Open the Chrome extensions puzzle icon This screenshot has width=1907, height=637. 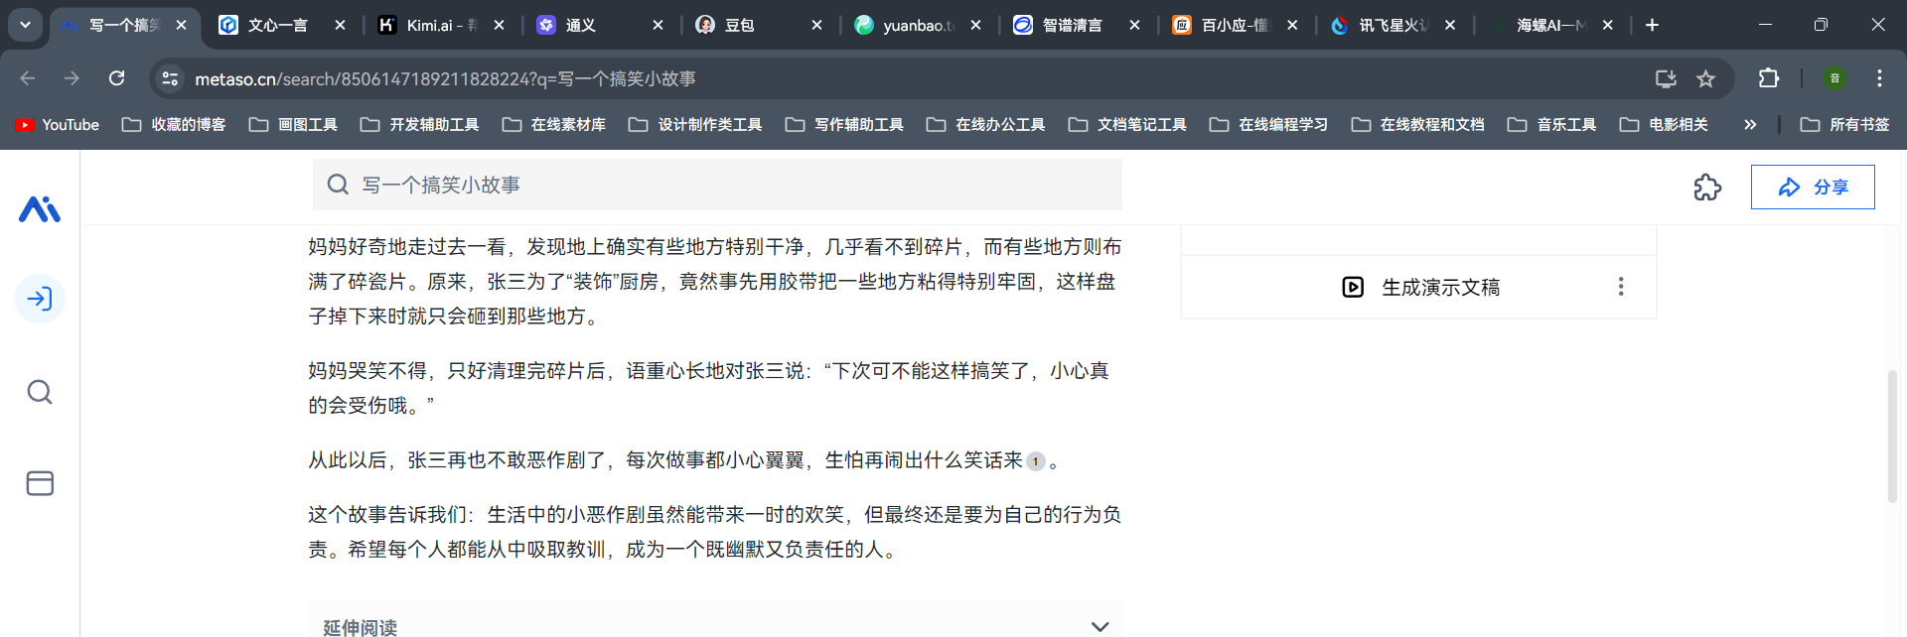(1768, 78)
